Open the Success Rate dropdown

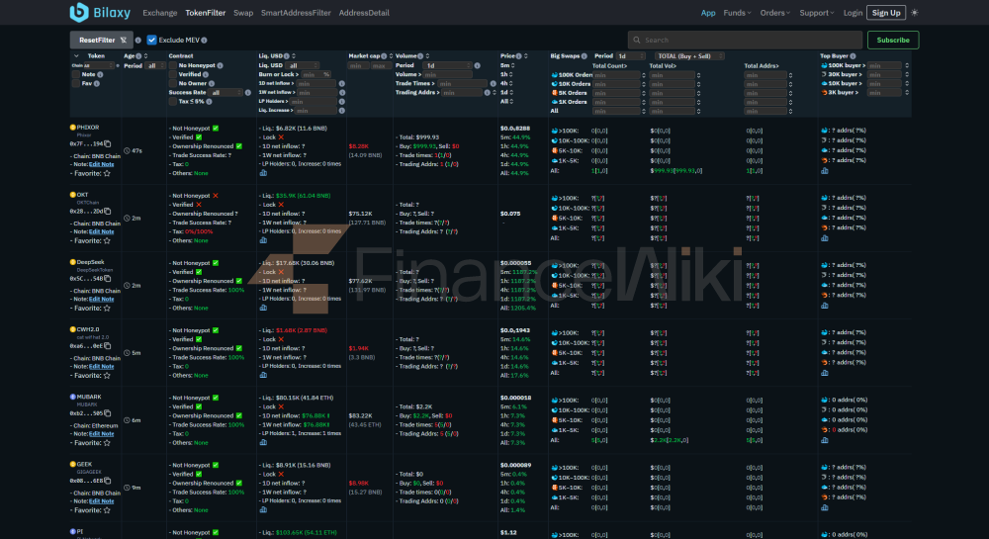click(226, 93)
